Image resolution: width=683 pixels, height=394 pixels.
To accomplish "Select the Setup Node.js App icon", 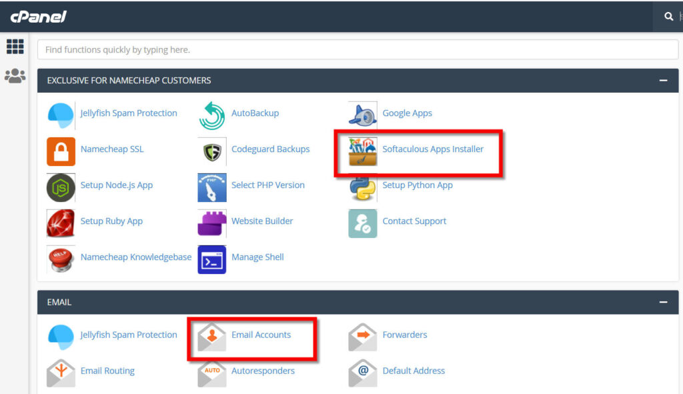I will click(61, 187).
